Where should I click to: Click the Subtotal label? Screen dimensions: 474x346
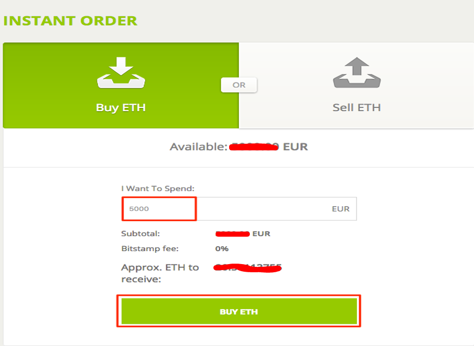point(140,234)
